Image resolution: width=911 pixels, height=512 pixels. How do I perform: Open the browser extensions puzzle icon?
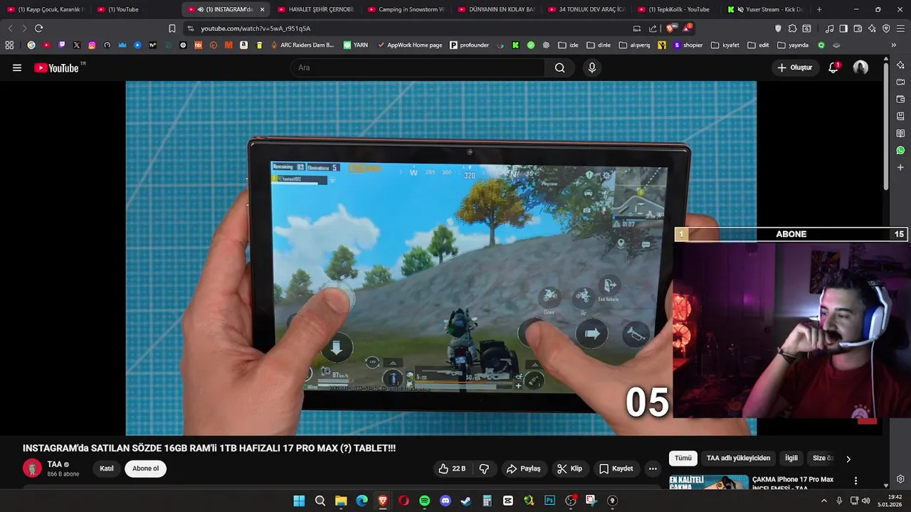click(792, 28)
